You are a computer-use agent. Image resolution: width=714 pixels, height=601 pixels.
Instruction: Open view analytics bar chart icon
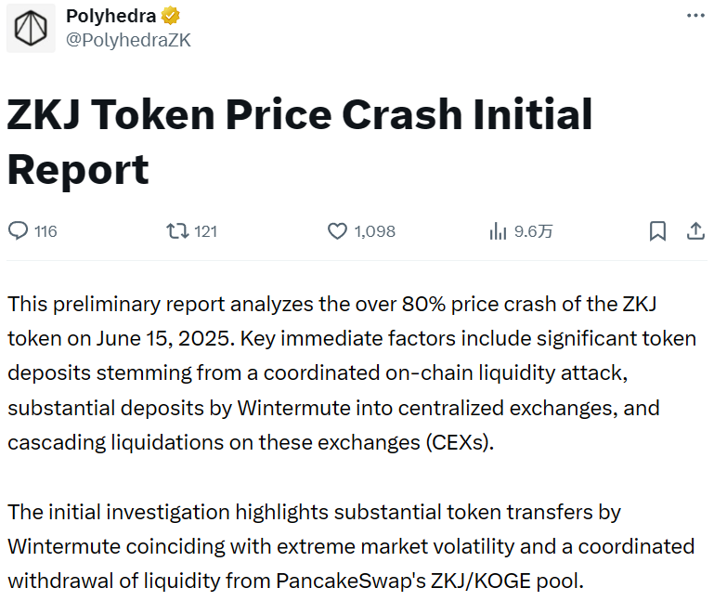coord(498,231)
